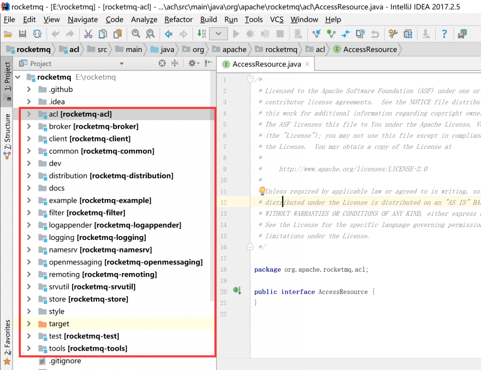The height and width of the screenshot is (370, 481).
Task: Click the Find magnifier icon in toolbar
Action: click(x=136, y=34)
